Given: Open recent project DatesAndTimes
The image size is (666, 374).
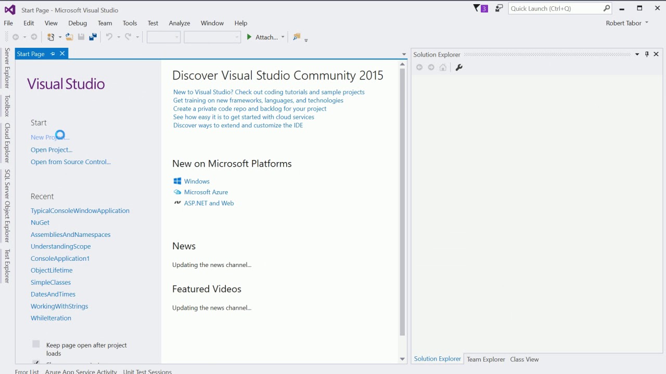Looking at the screenshot, I should (53, 294).
